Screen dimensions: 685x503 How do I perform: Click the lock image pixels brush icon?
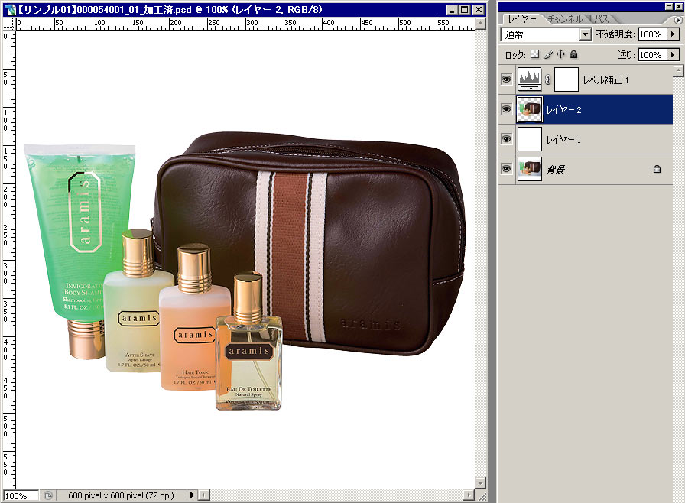pos(548,55)
